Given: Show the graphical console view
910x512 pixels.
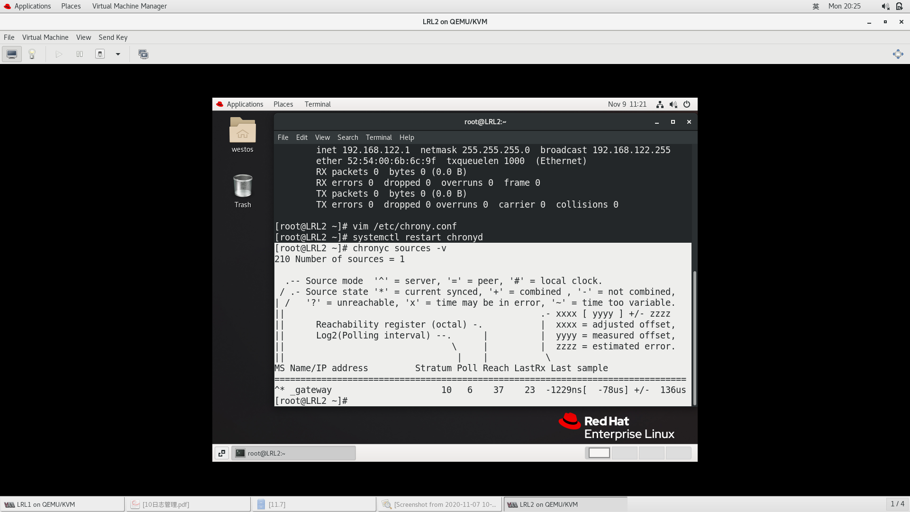Looking at the screenshot, I should tap(12, 54).
